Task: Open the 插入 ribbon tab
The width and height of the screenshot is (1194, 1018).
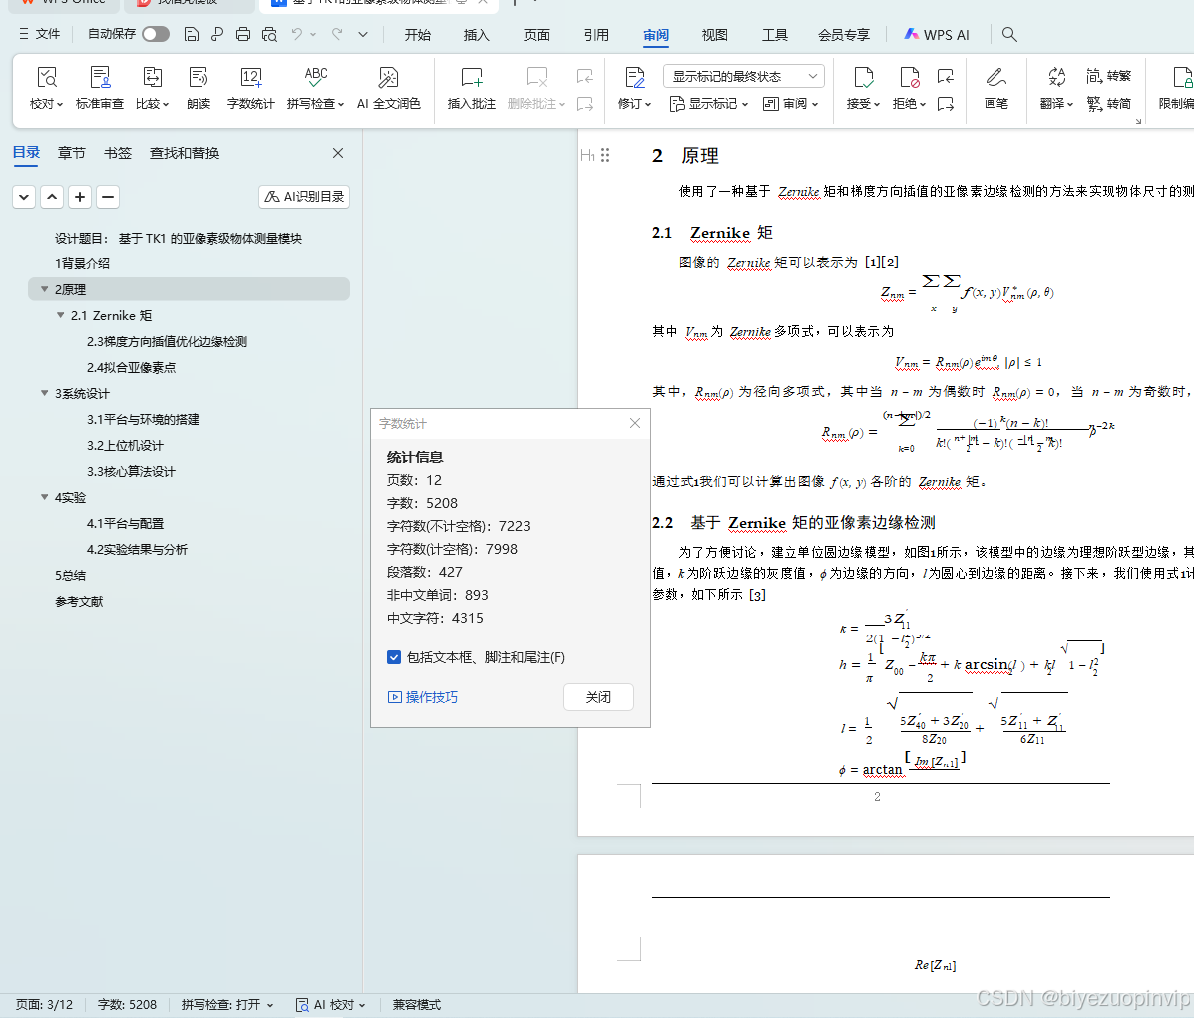Action: point(477,35)
